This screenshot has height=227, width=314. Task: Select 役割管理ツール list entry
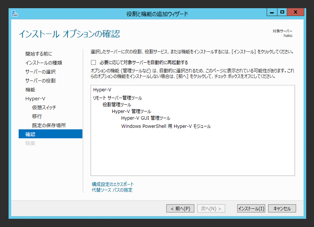coord(117,105)
